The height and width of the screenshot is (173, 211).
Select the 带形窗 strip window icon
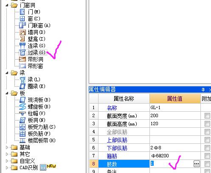pyautogui.click(x=23, y=66)
